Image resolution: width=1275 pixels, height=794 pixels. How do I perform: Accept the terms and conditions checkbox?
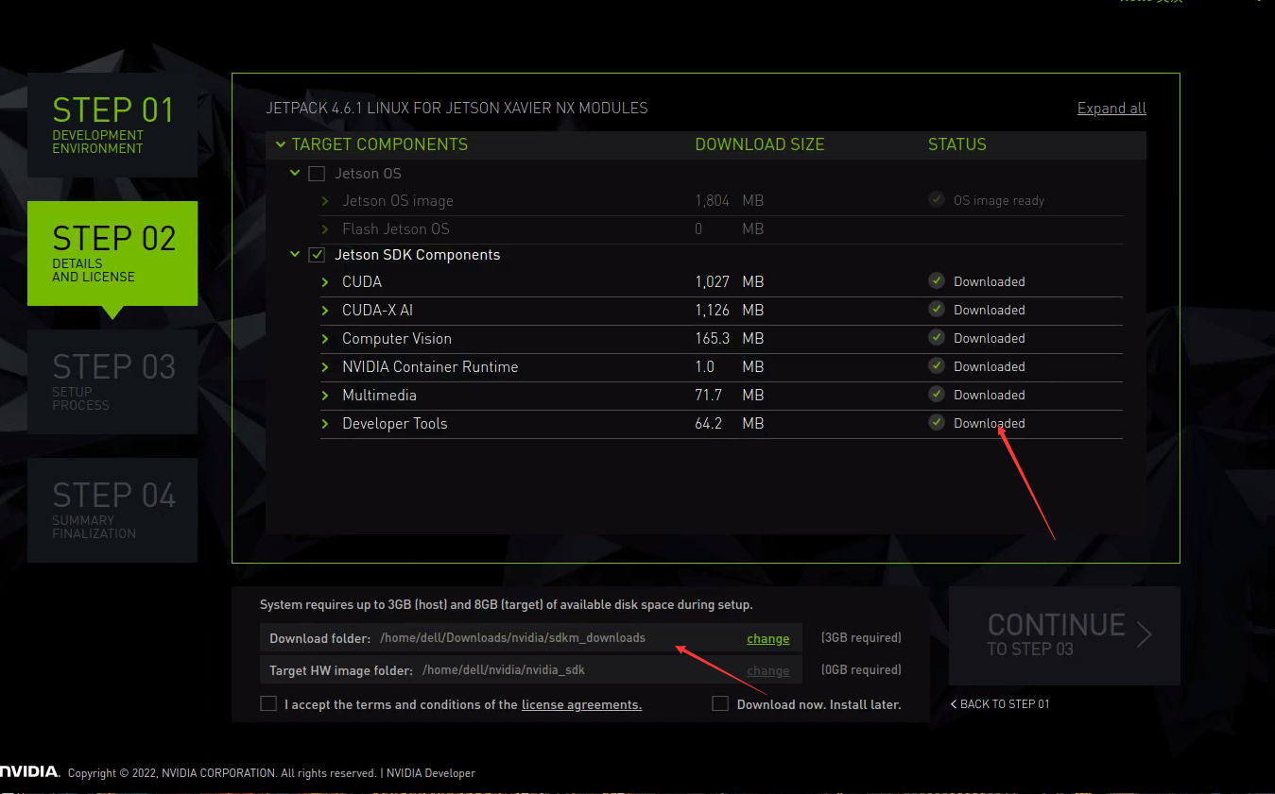tap(268, 704)
